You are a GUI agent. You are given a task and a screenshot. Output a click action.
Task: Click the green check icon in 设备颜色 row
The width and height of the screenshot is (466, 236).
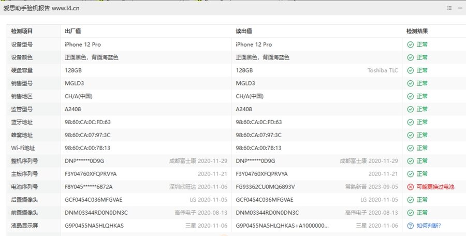point(411,57)
